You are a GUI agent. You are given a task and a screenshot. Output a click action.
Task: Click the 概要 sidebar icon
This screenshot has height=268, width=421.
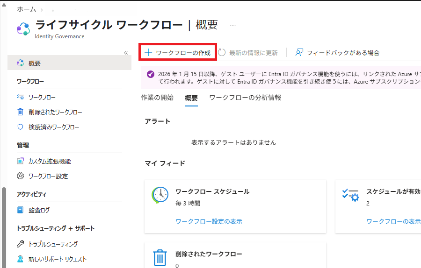[21, 63]
